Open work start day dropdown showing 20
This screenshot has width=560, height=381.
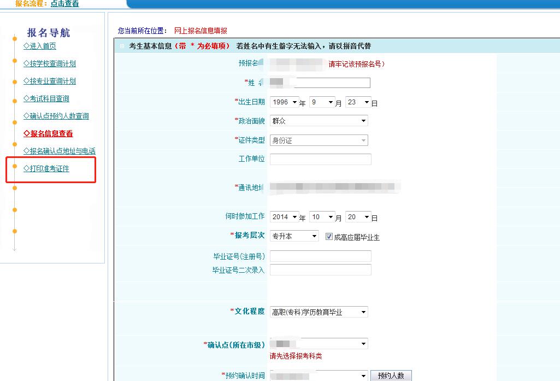click(x=358, y=217)
